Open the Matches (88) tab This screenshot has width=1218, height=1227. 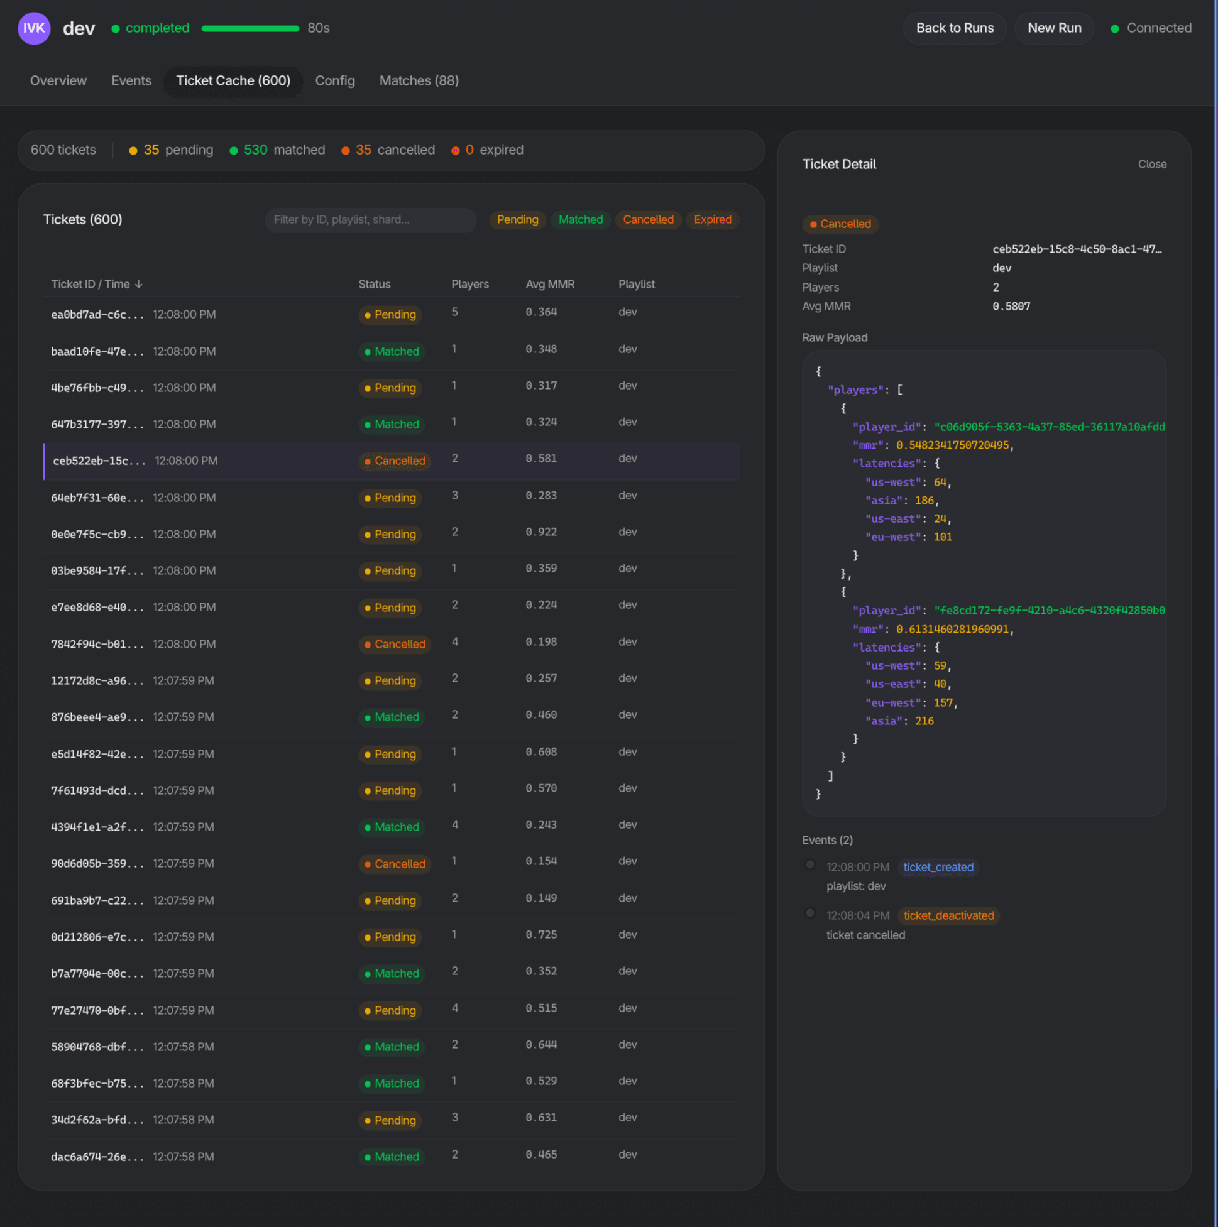coord(419,80)
